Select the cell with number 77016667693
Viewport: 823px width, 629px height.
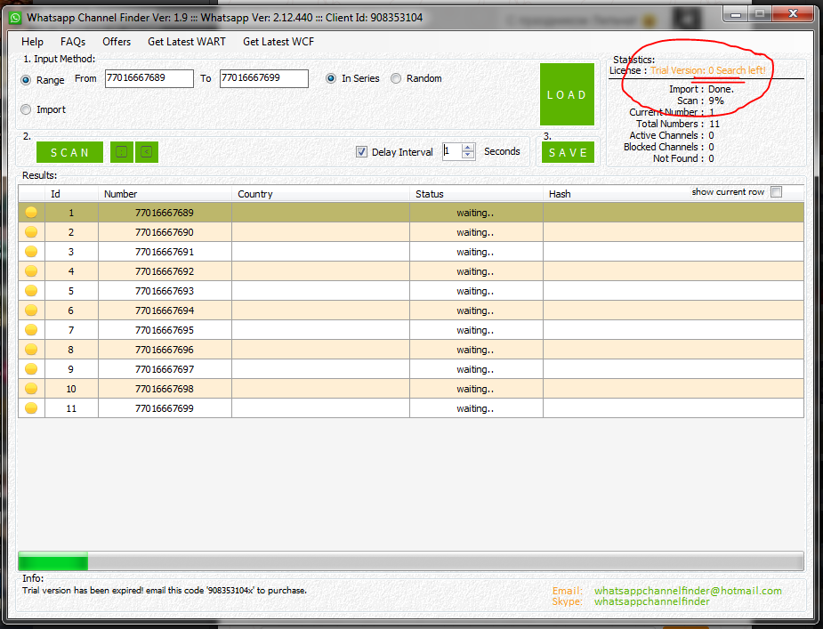(165, 291)
